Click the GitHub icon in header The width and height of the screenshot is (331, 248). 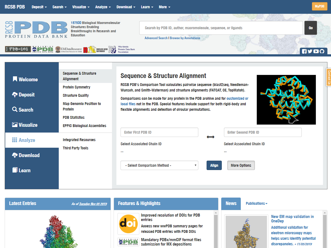[x=322, y=51]
